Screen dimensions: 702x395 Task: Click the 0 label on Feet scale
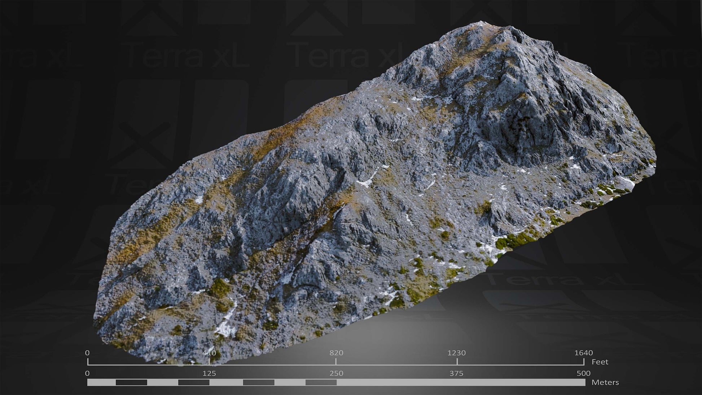tap(87, 353)
